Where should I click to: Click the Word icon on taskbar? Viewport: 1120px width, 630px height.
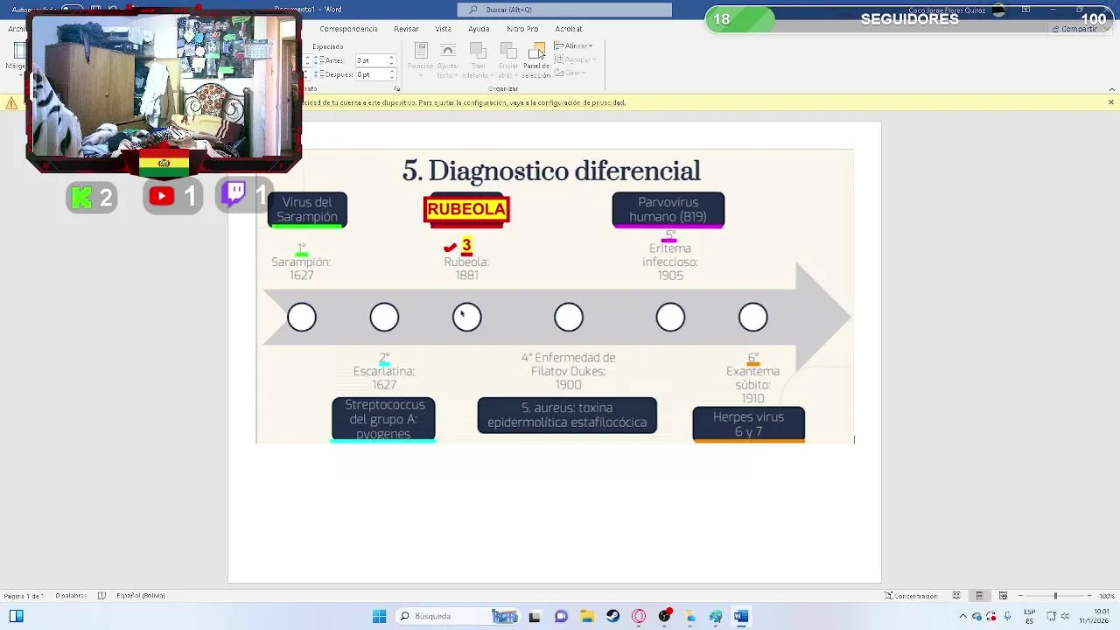tap(741, 616)
